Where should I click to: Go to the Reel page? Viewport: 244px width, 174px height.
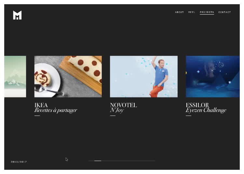click(192, 12)
